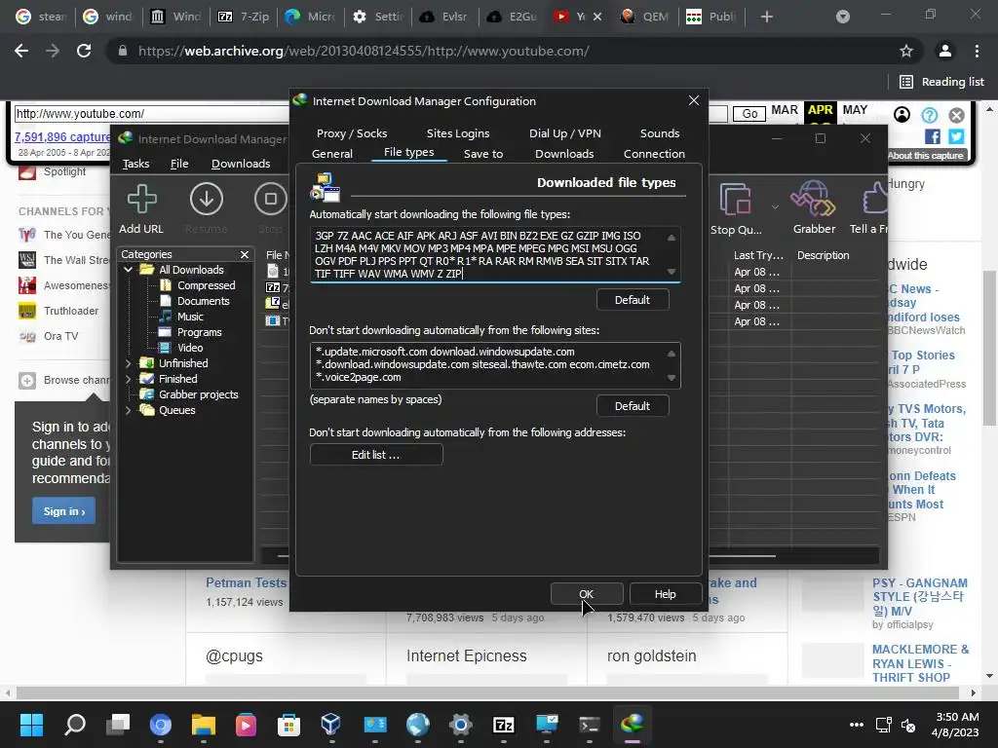Select the Compressed category folder

pos(206,285)
